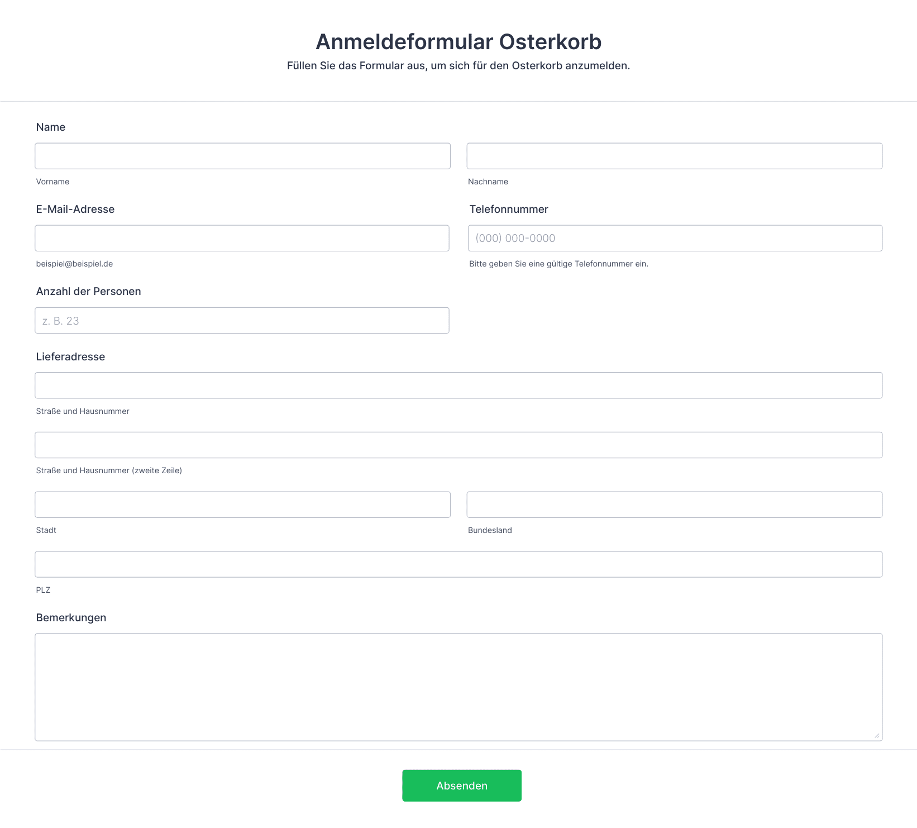Click the Vorname input field
The image size is (917, 828).
[x=242, y=156]
